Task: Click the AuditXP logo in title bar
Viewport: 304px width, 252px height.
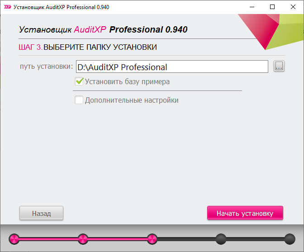Action: [x=8, y=7]
